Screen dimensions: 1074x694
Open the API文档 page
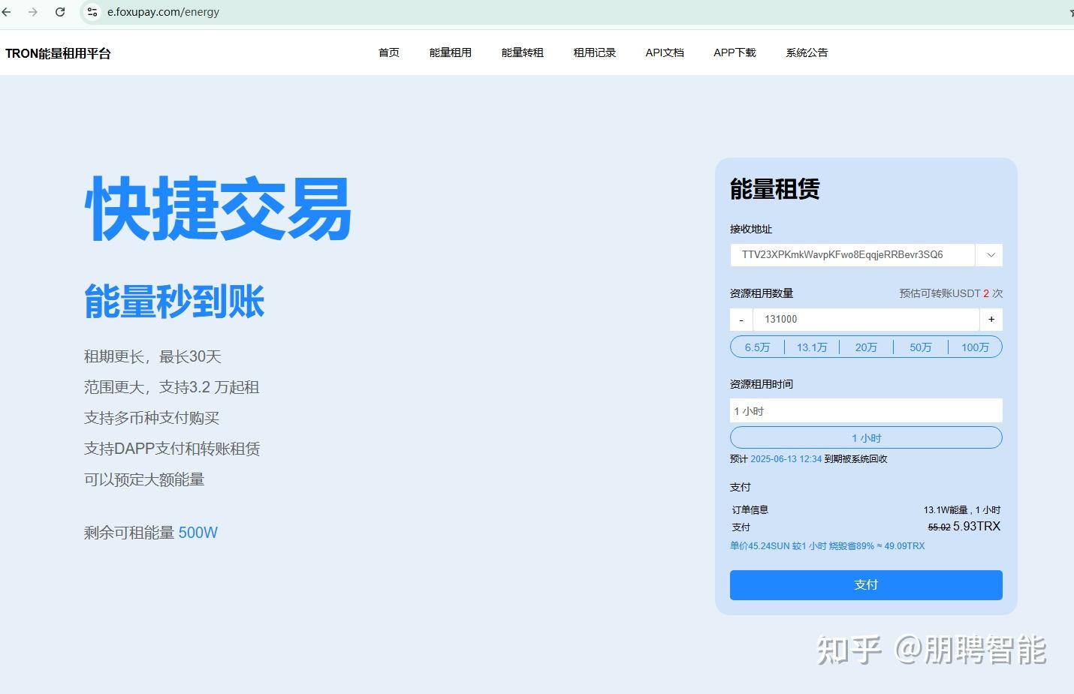coord(664,53)
